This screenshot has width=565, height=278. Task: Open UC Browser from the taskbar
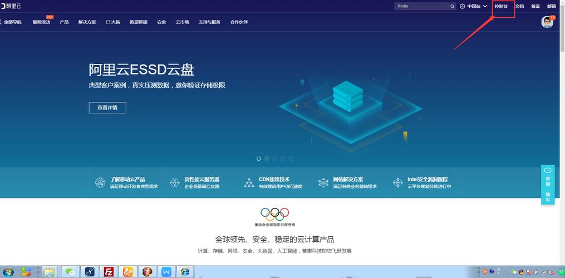click(128, 271)
